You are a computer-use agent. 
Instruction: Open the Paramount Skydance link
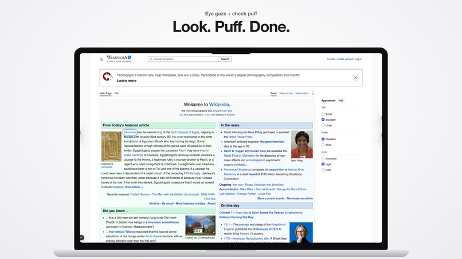237,170
